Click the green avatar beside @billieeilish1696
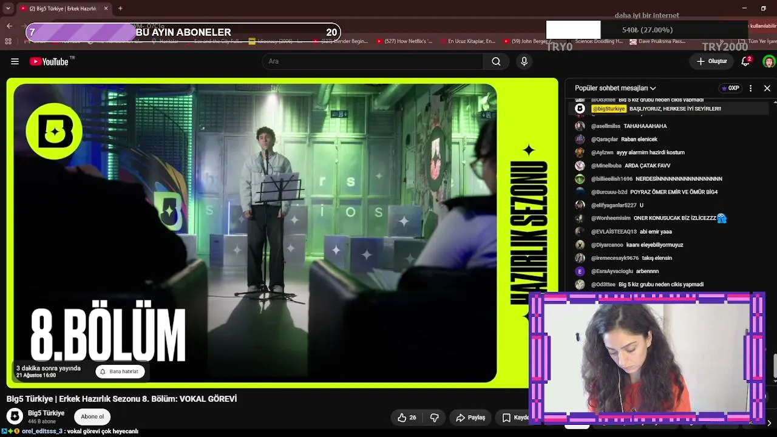777x437 pixels. [x=580, y=179]
